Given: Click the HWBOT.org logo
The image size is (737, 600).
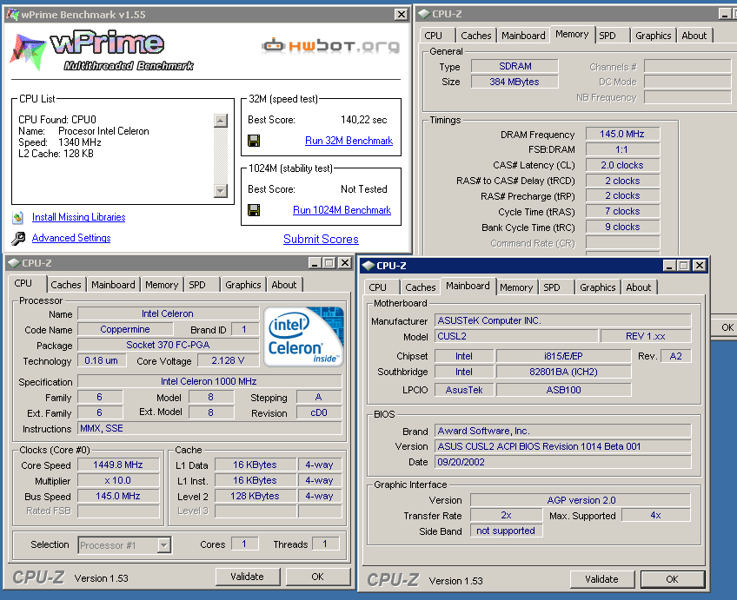Looking at the screenshot, I should click(331, 46).
